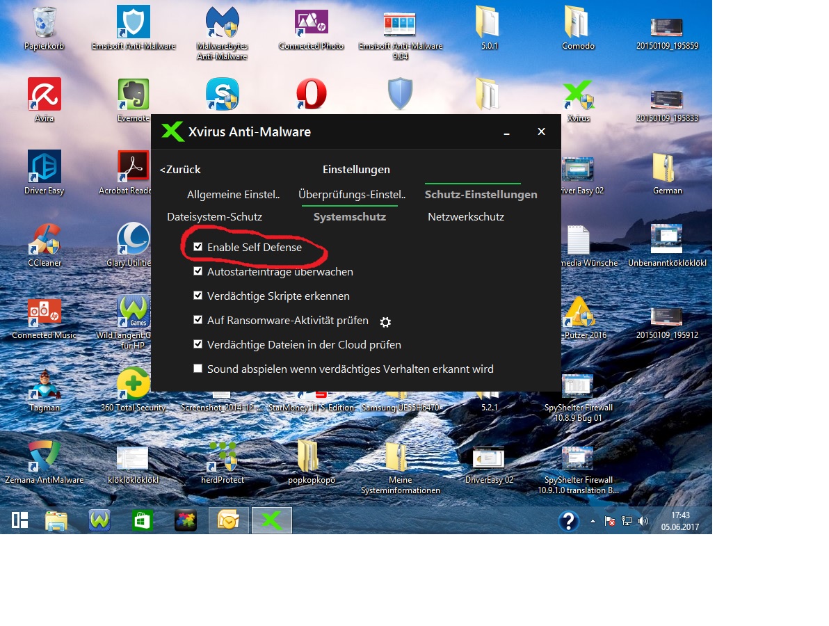Open the 20150109_195912 image thumbnail
This screenshot has width=829, height=626.
pos(666,316)
